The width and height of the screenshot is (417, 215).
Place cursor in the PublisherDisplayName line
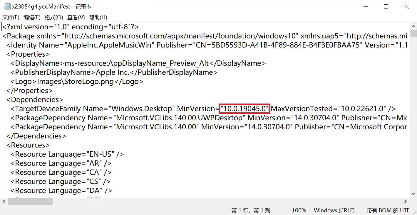click(114, 72)
